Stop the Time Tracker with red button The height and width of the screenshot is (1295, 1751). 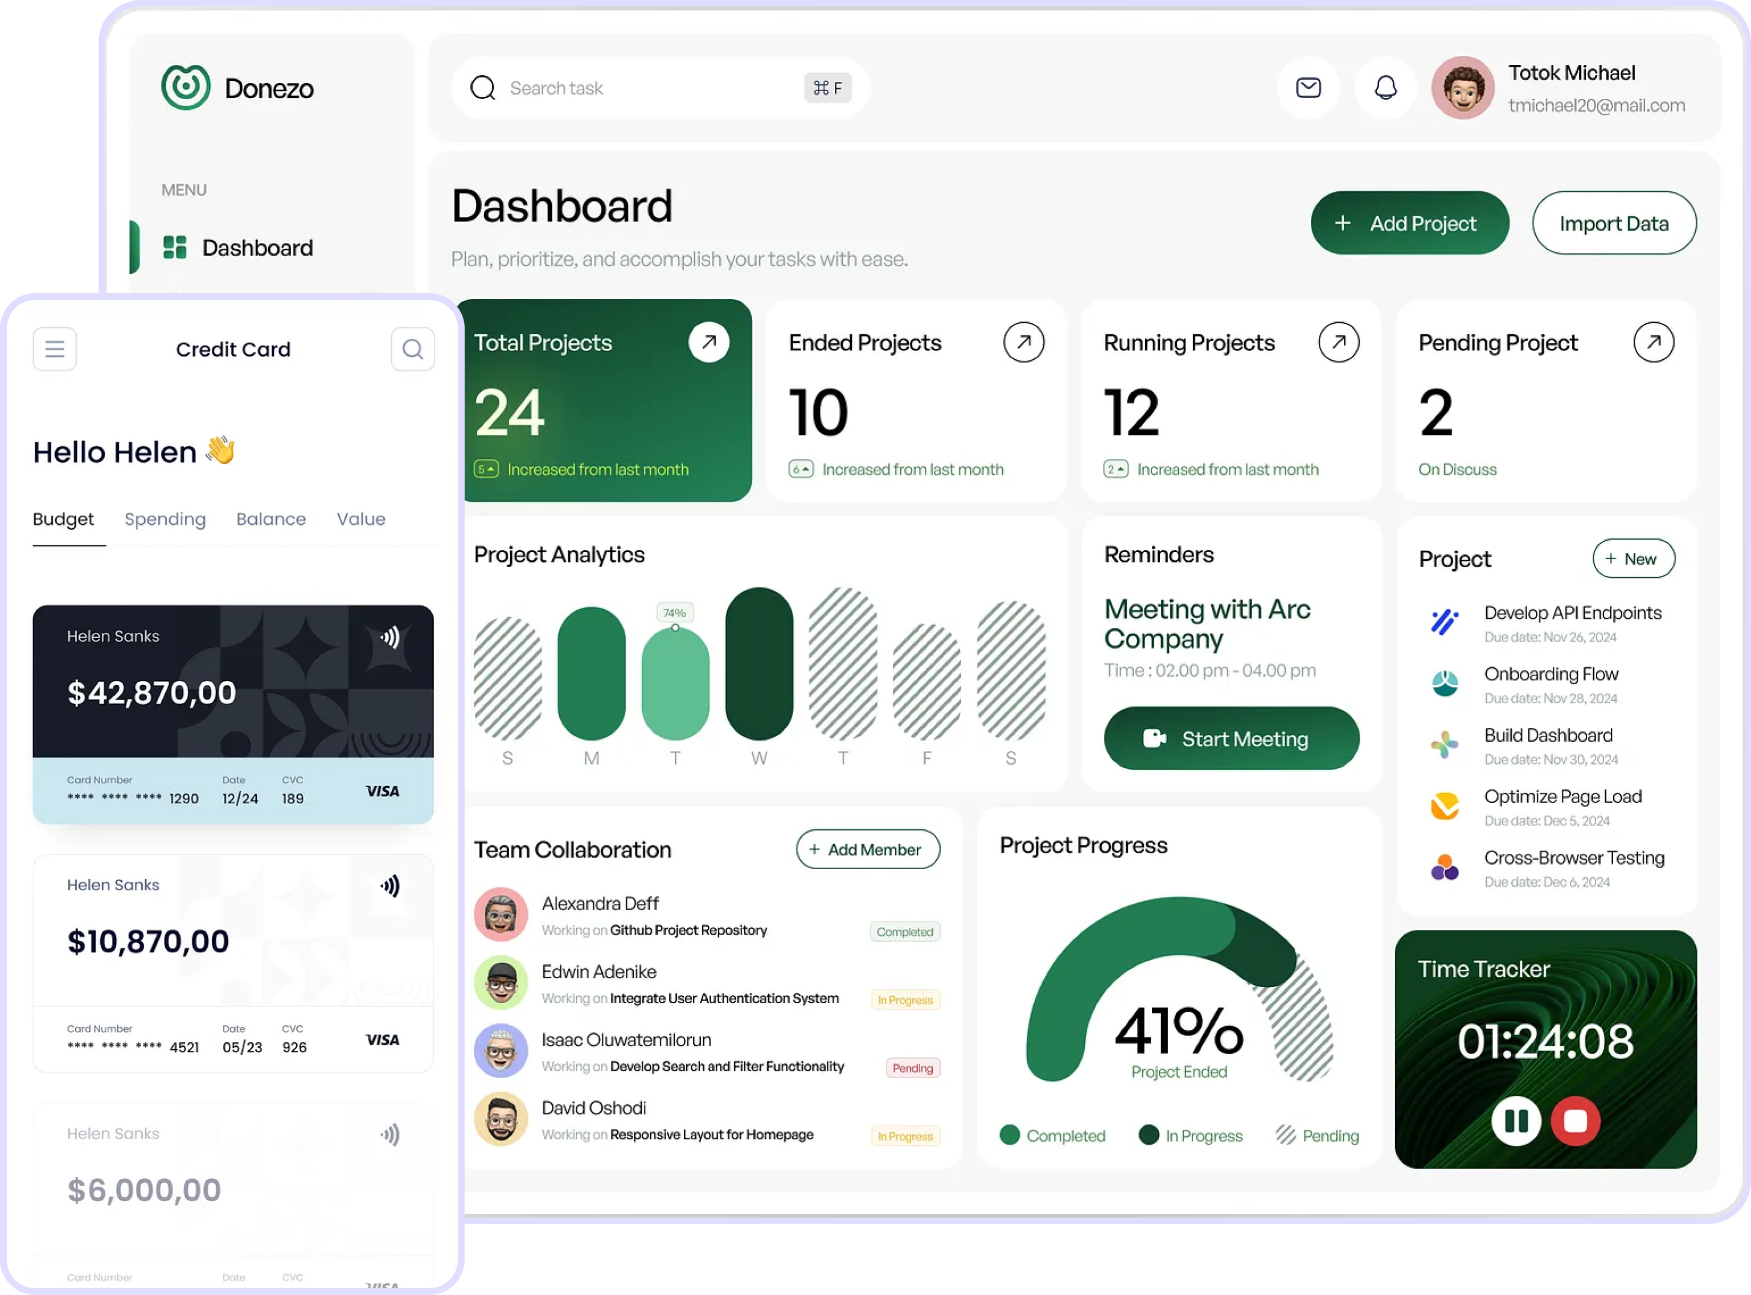1576,1121
